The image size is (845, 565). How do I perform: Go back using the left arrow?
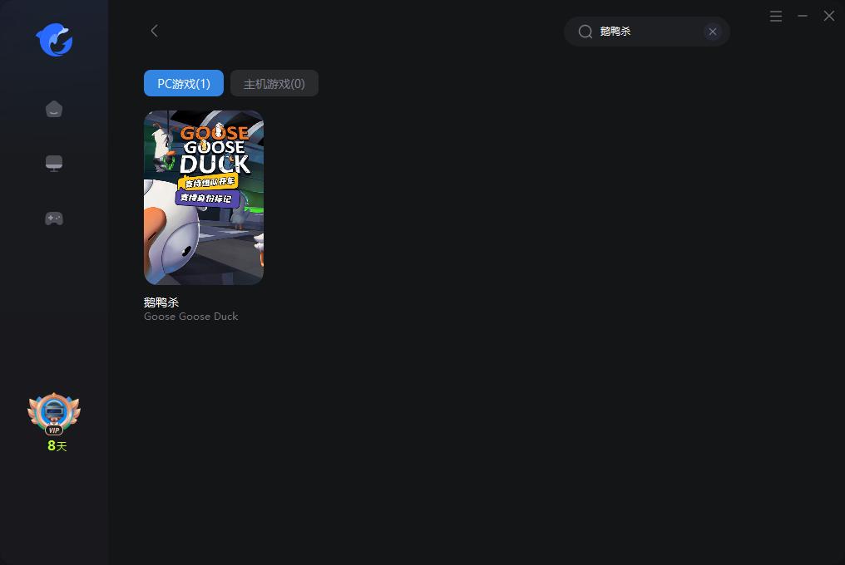click(x=154, y=31)
